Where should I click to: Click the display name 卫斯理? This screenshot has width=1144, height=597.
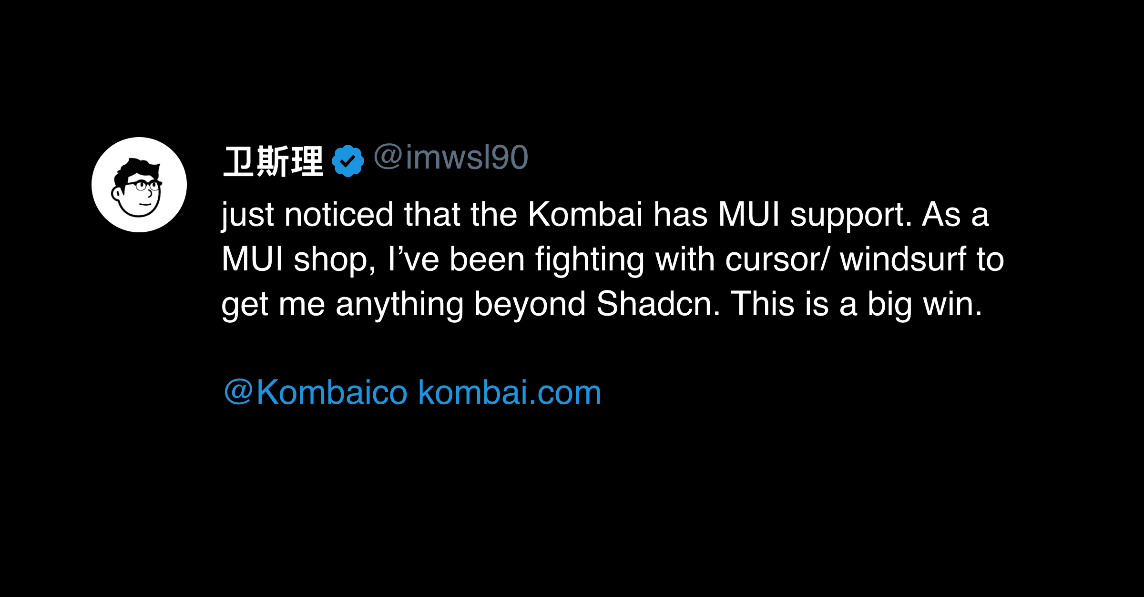pos(274,162)
